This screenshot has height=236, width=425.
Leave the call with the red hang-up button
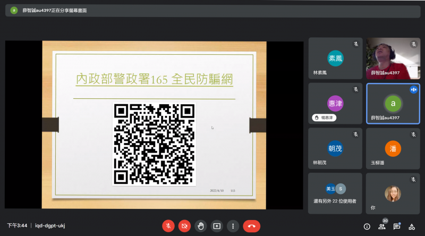[251, 226]
